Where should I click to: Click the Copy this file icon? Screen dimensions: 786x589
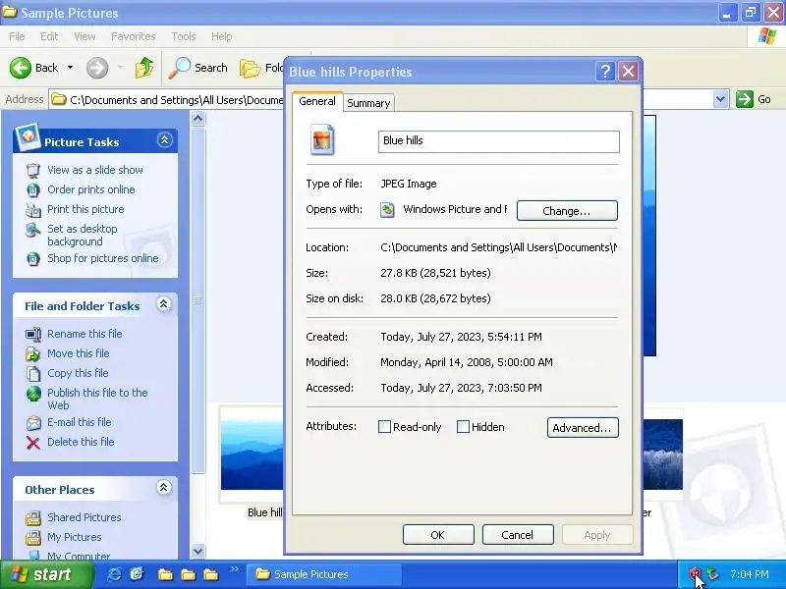pos(33,373)
